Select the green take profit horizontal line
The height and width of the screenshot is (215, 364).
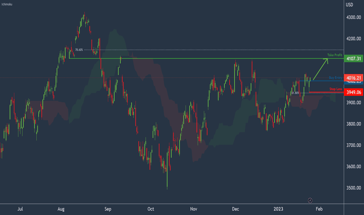206,58
